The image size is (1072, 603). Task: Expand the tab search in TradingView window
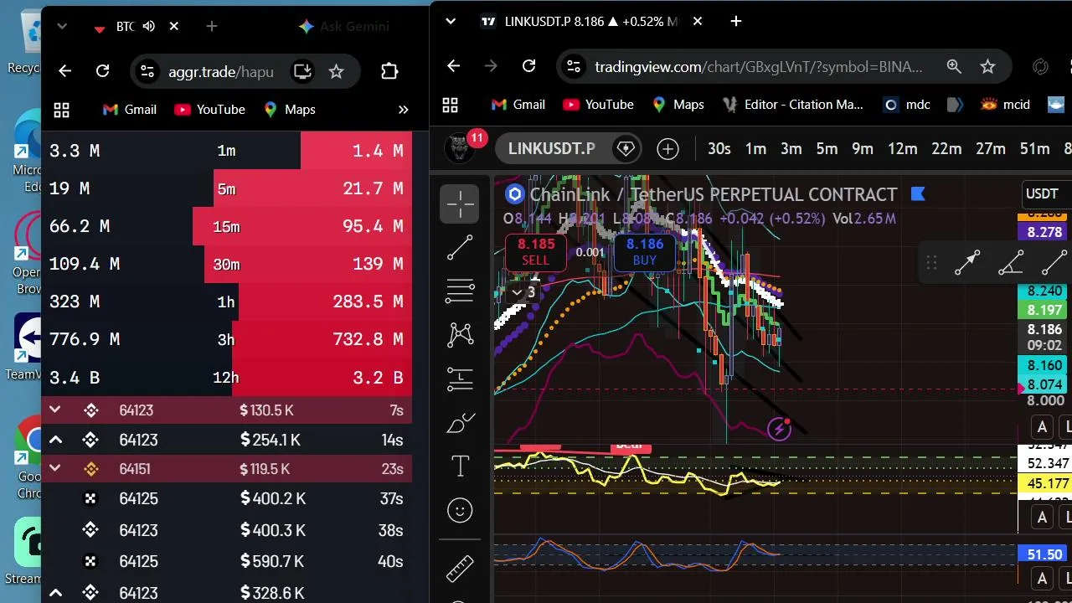pos(451,21)
